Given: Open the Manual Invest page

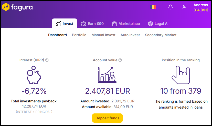Looking at the screenshot, I should tap(103, 35).
